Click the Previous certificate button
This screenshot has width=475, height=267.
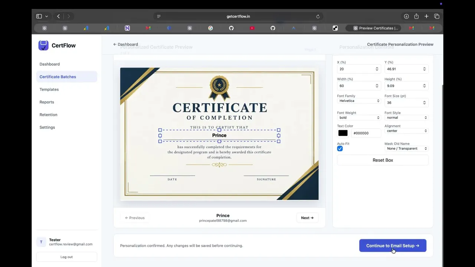(x=135, y=218)
